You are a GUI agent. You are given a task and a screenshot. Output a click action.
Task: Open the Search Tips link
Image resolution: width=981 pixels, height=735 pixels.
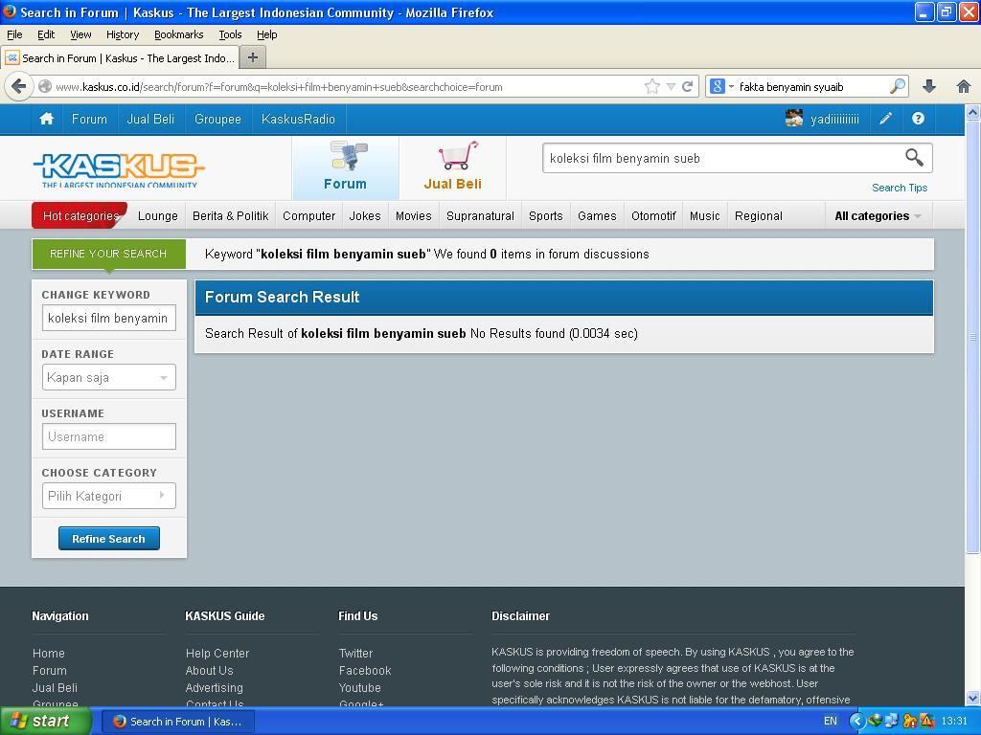coord(900,188)
